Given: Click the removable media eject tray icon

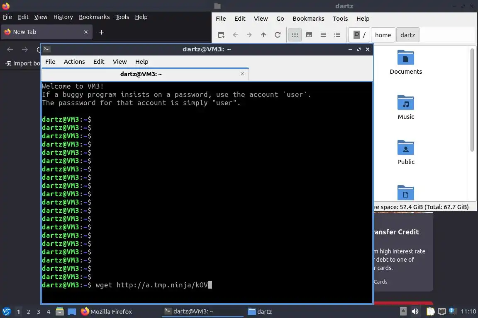Looking at the screenshot, I should pyautogui.click(x=403, y=311).
